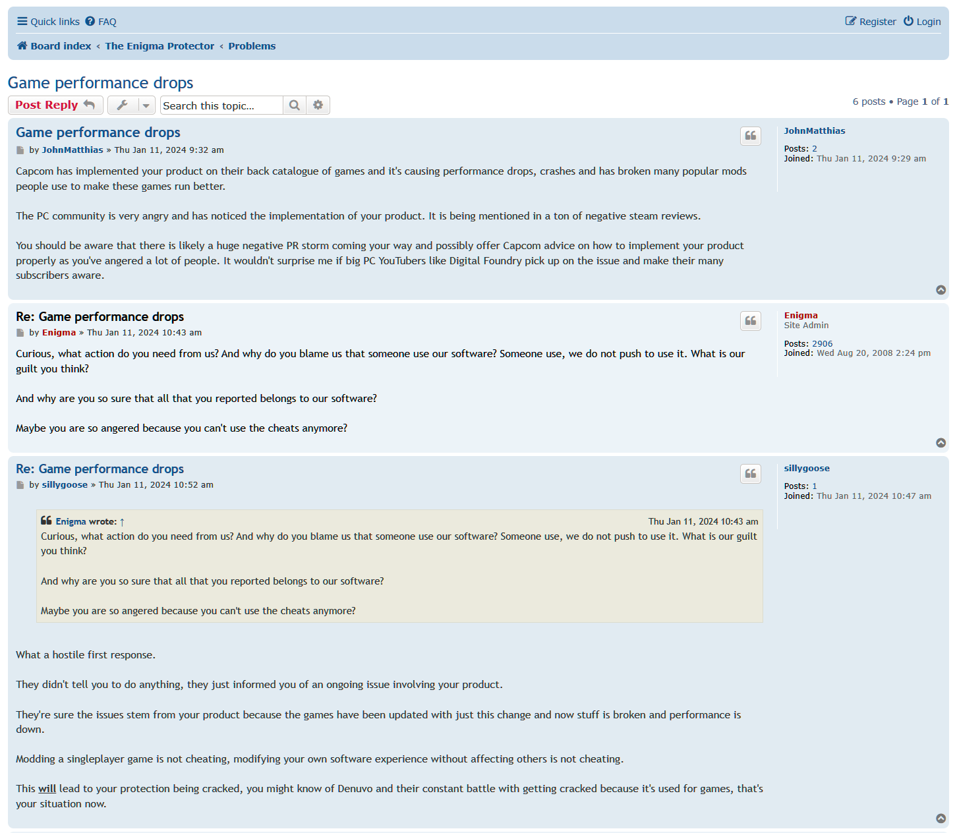
Task: Click Enigma join date 'Wed Aug 20, 2008 2:24 pm'
Action: click(x=873, y=353)
